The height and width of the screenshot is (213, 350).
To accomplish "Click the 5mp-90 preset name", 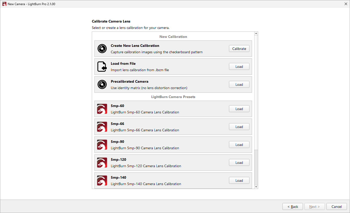I will click(x=117, y=142).
